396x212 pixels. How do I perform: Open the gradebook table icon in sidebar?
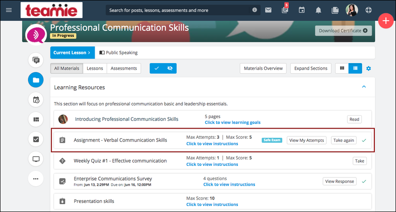36,119
